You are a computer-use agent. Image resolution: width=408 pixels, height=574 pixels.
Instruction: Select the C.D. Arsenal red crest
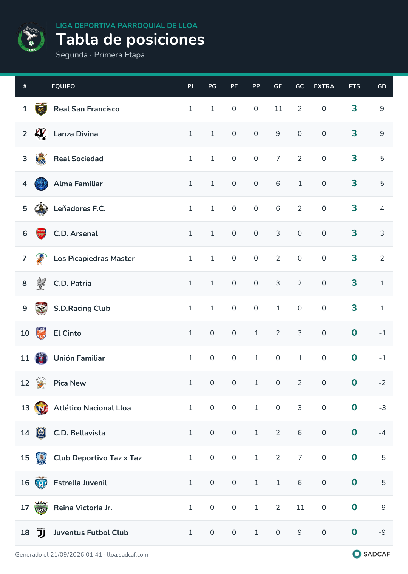[41, 233]
